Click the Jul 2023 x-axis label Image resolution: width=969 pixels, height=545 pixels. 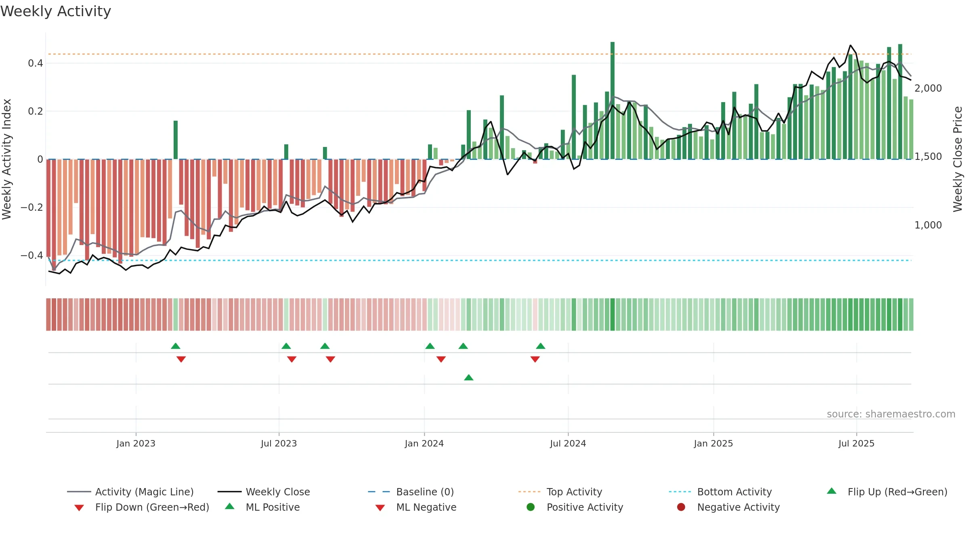coord(279,444)
